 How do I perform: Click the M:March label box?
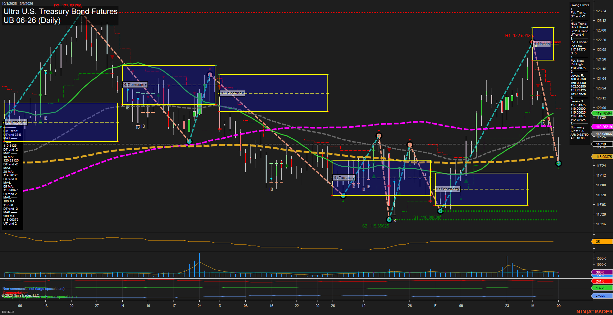pos(542,43)
